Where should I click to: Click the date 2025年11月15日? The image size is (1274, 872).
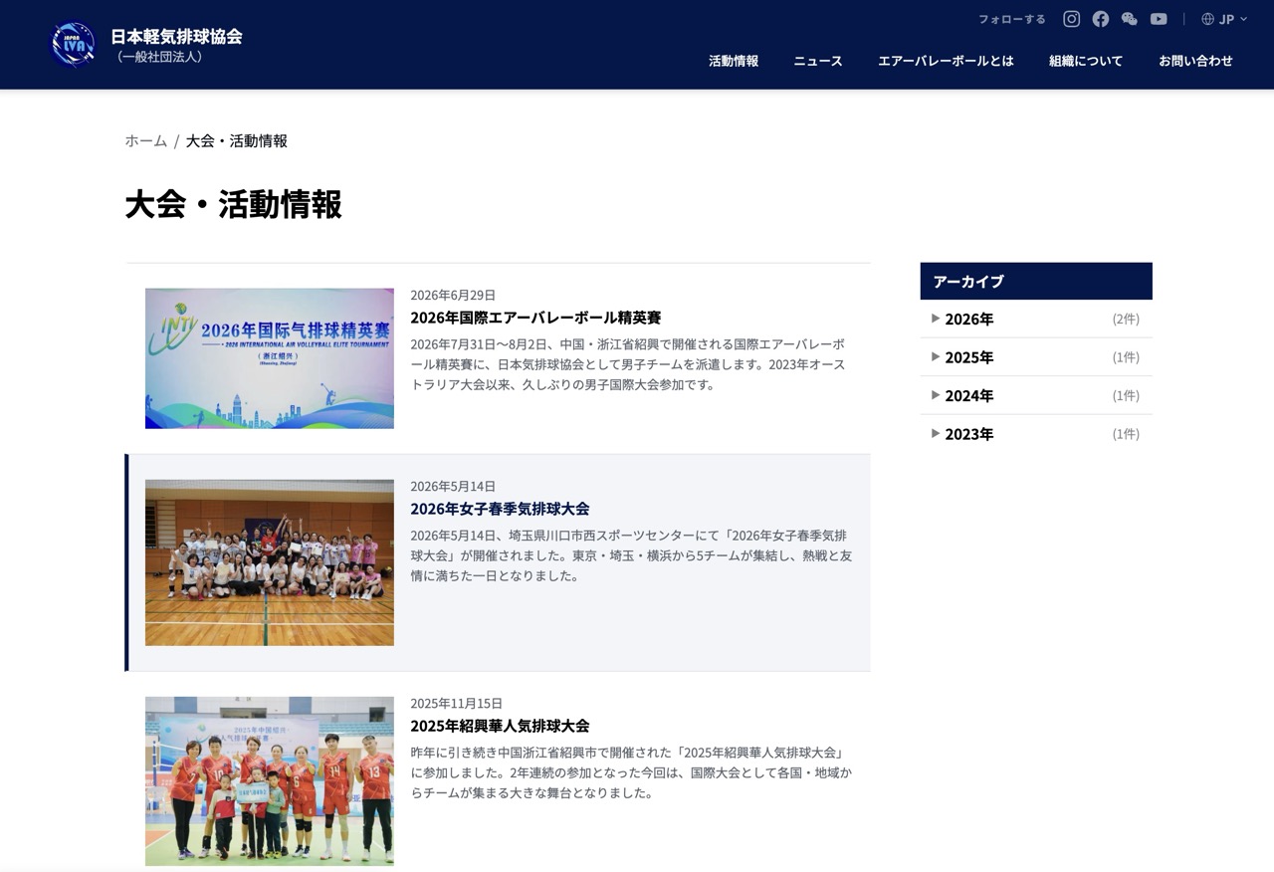457,703
